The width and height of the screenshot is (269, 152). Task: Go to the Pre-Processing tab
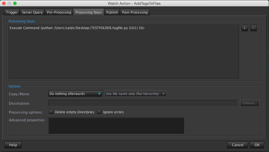pos(59,12)
